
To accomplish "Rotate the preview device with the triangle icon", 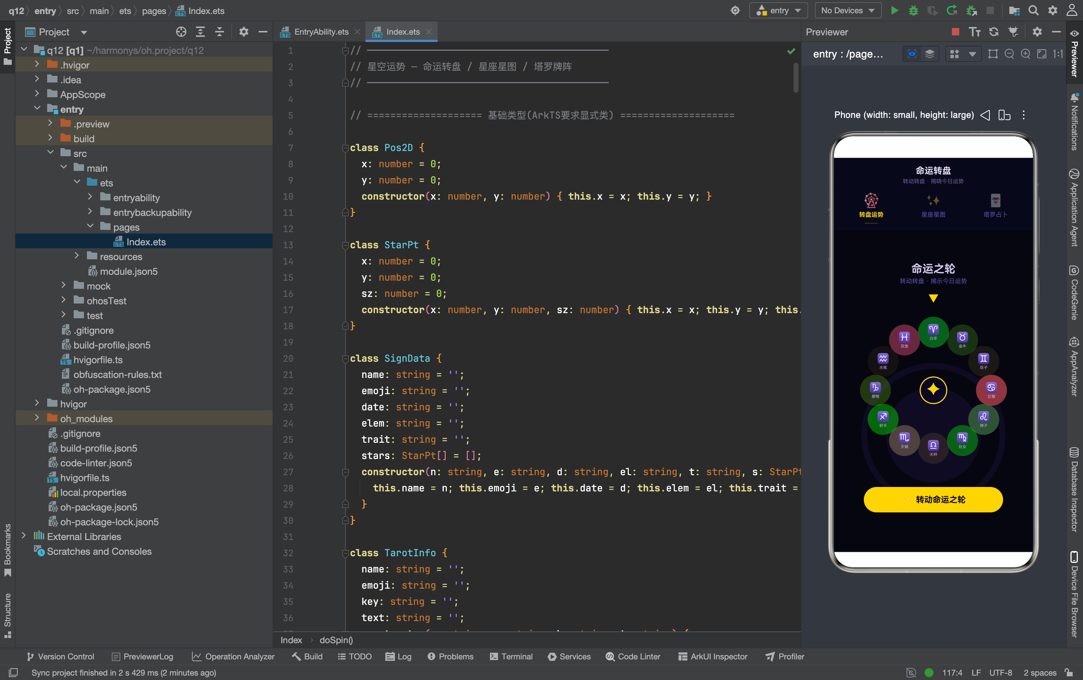I will click(985, 115).
